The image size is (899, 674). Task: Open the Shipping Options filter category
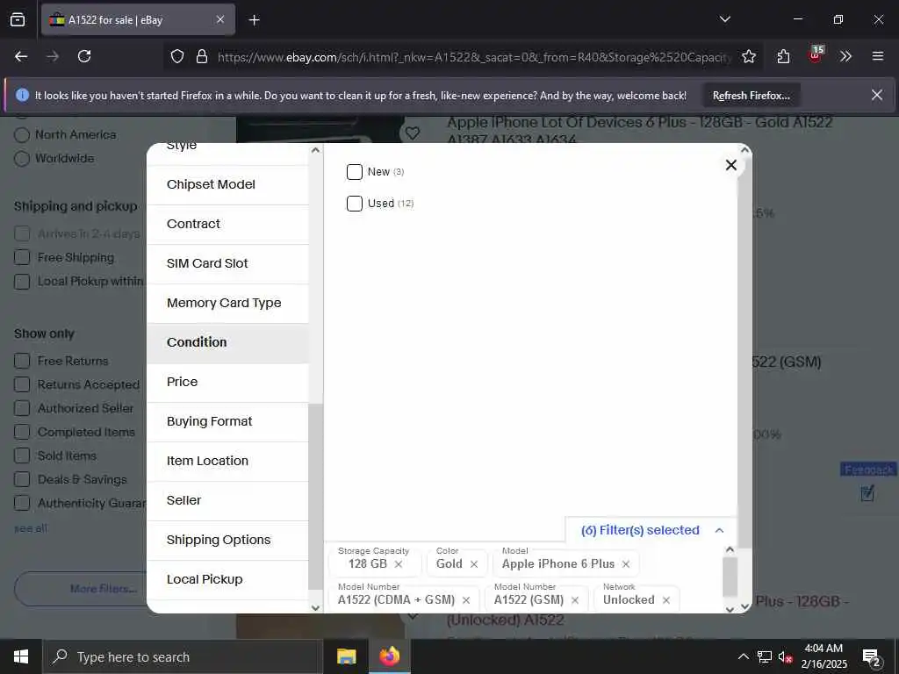[227, 541]
